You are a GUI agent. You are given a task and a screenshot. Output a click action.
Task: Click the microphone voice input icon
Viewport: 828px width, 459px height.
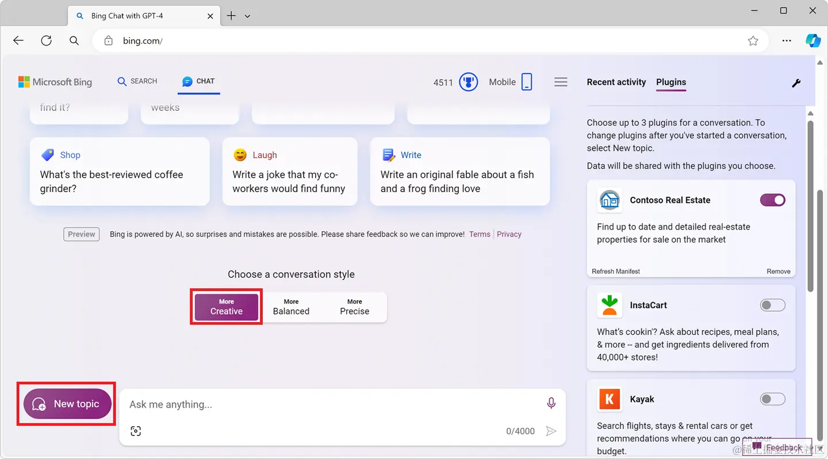[x=551, y=404]
